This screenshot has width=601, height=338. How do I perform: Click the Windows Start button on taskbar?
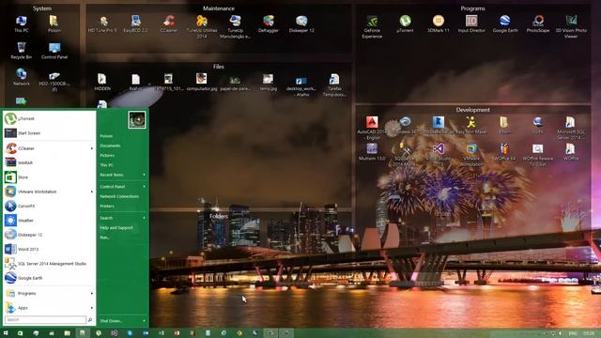pos(6,333)
